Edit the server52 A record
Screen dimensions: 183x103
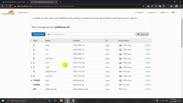pyautogui.click(x=148, y=76)
